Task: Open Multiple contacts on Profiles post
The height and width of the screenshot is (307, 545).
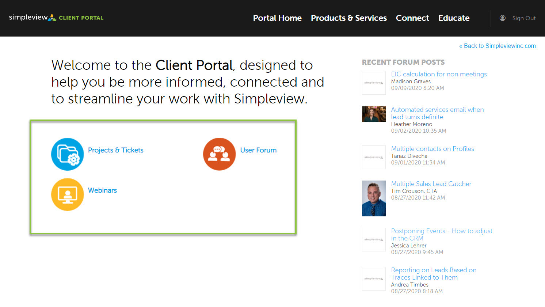Action: [x=432, y=149]
